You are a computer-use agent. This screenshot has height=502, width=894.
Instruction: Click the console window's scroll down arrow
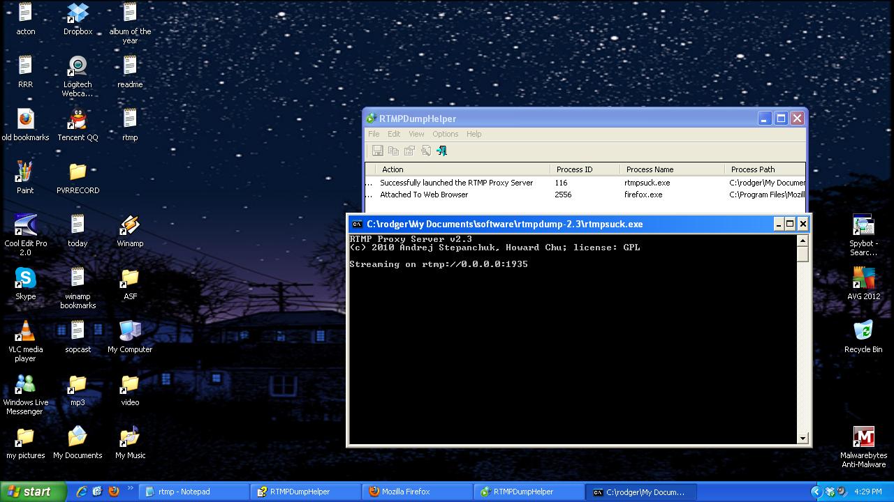(x=803, y=438)
